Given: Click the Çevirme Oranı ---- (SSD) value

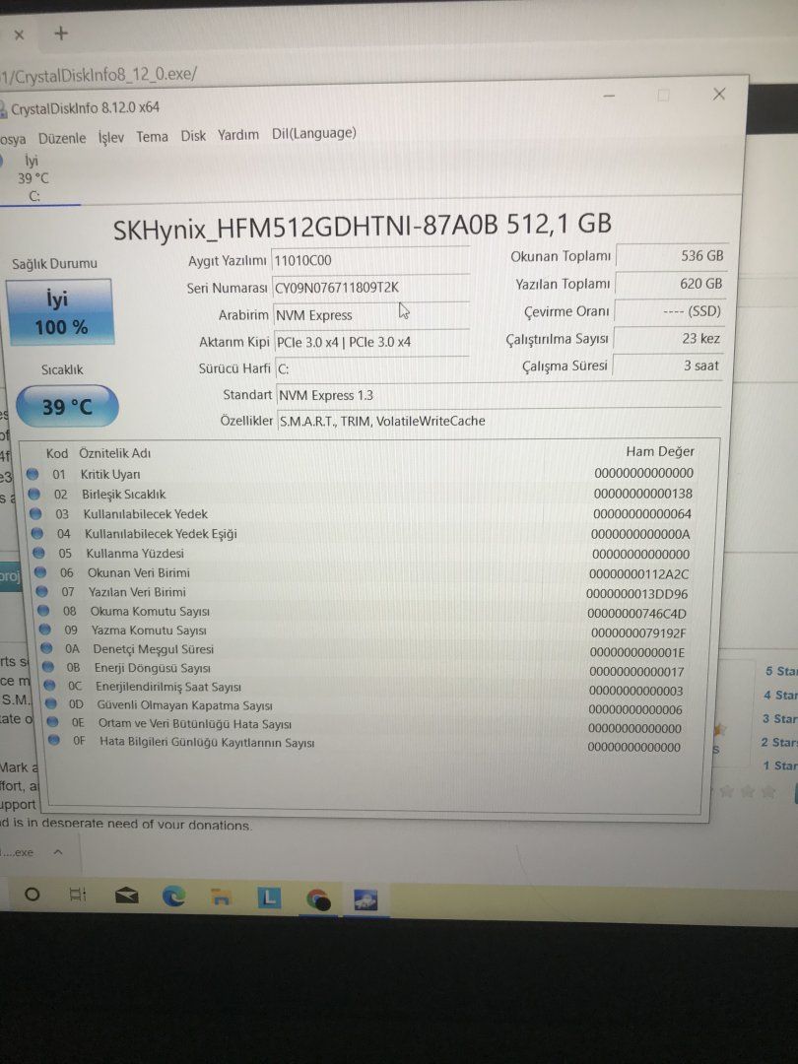Looking at the screenshot, I should (x=669, y=311).
